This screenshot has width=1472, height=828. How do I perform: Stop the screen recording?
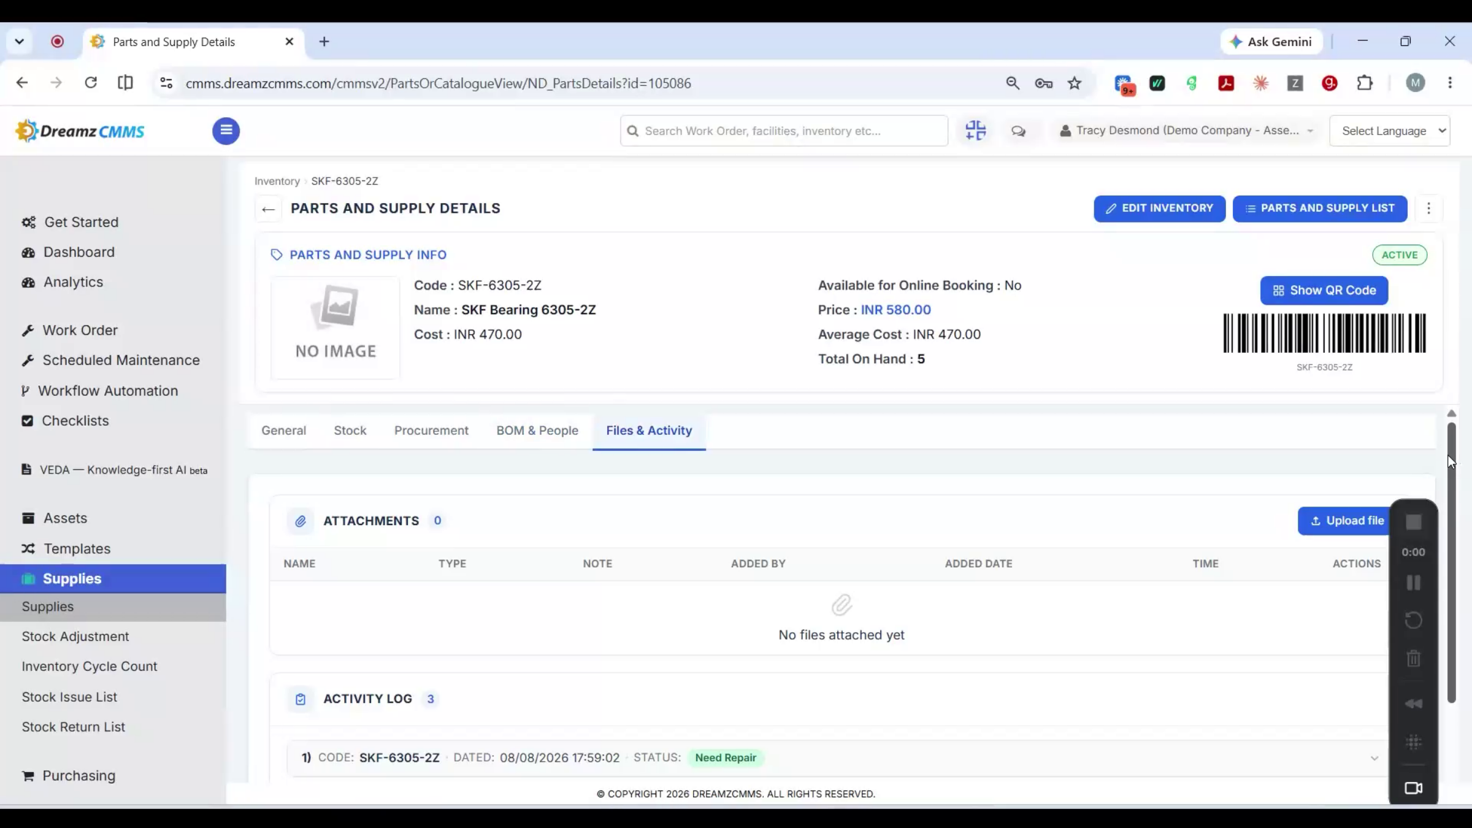tap(1414, 522)
